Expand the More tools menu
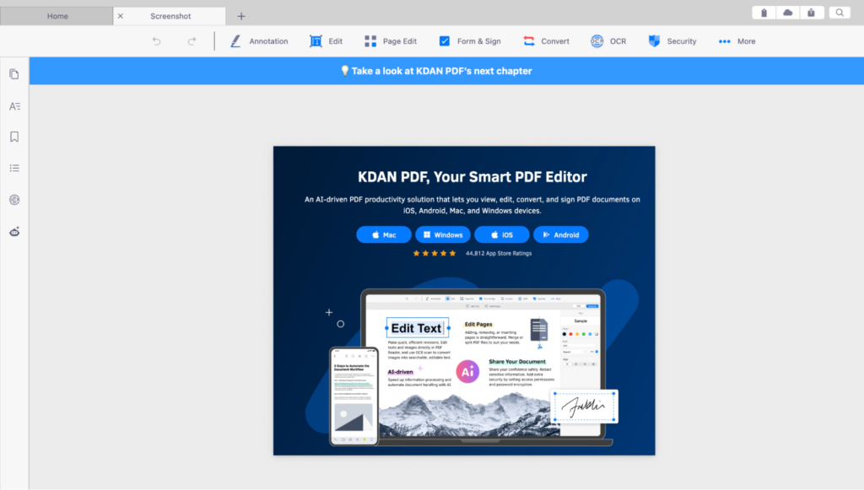The image size is (864, 490). pos(735,40)
